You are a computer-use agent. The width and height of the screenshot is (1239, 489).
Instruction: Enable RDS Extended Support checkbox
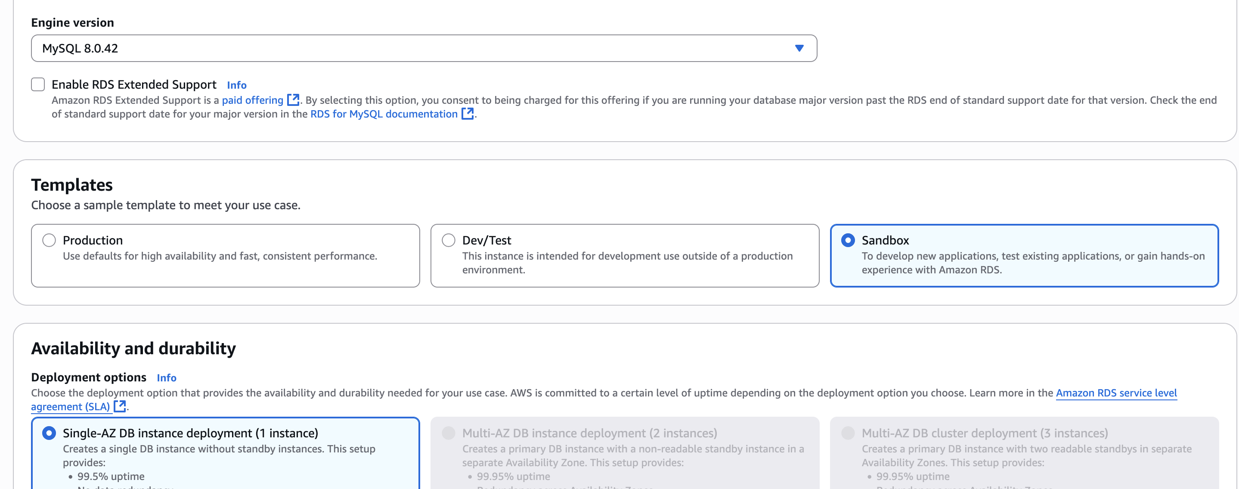click(x=38, y=85)
